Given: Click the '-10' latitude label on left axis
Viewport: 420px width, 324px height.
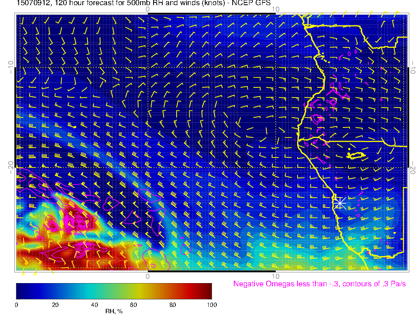Looking at the screenshot, I should click(x=11, y=67).
